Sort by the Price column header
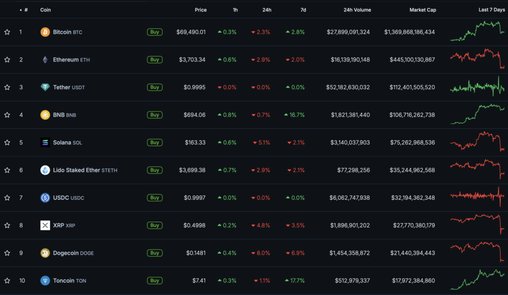 (x=200, y=10)
